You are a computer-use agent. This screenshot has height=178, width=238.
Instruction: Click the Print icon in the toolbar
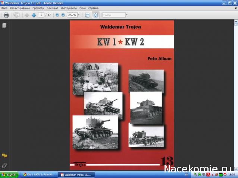pyautogui.click(x=6, y=15)
